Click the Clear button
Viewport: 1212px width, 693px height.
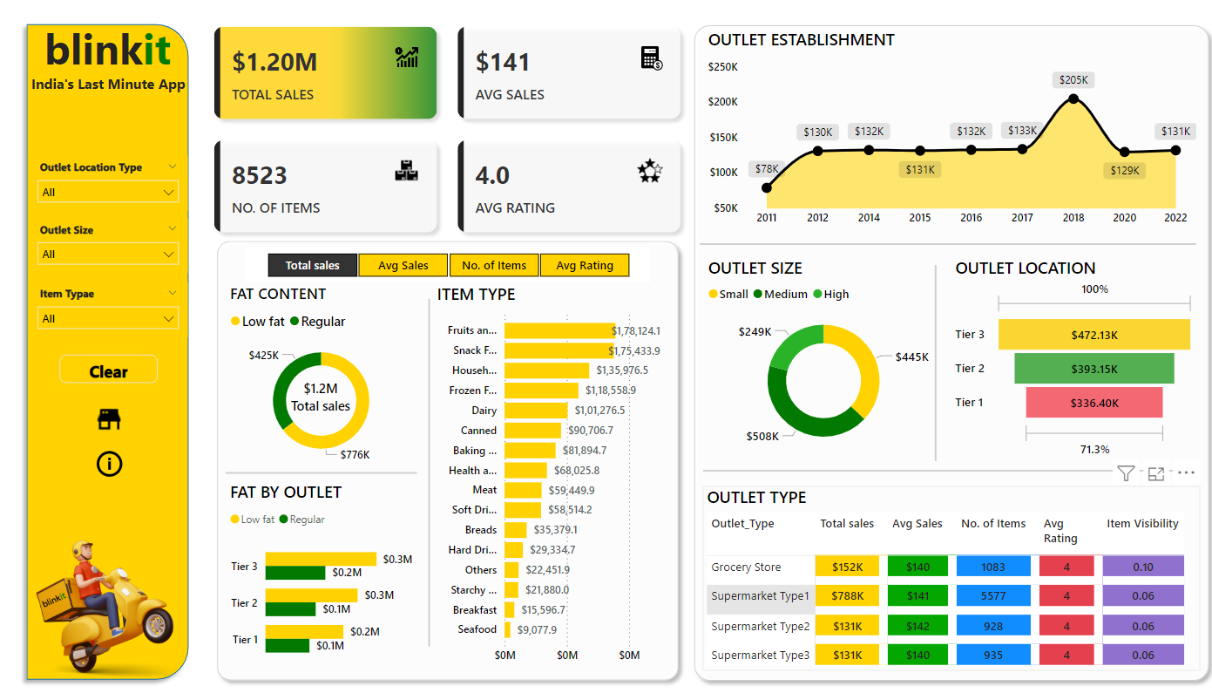[108, 370]
